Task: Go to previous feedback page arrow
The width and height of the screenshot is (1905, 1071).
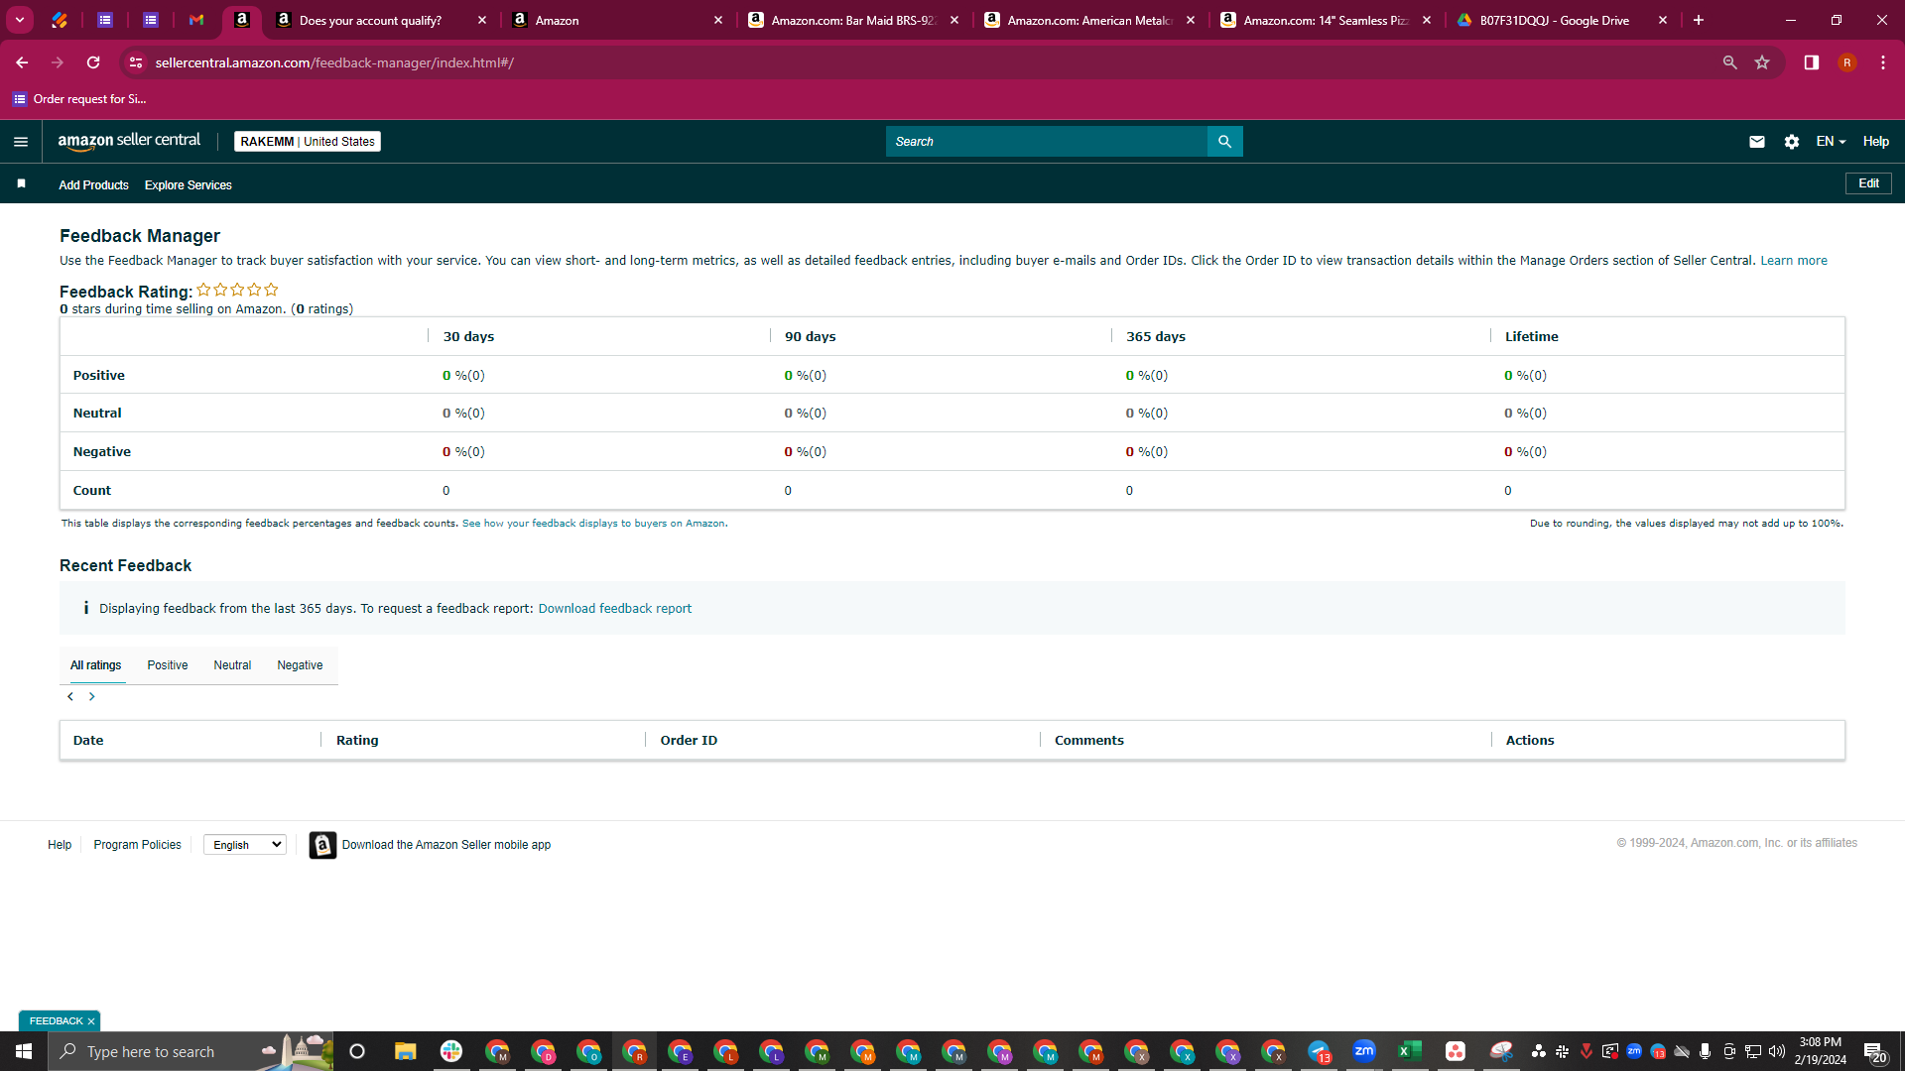Action: tap(70, 696)
